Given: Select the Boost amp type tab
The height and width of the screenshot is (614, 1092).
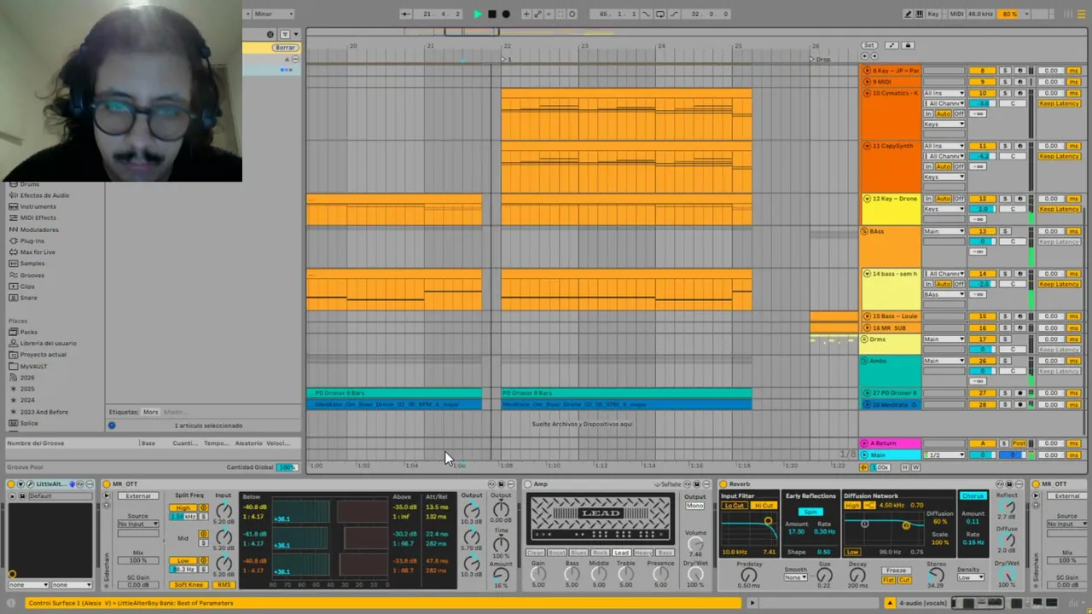Looking at the screenshot, I should click(x=557, y=553).
